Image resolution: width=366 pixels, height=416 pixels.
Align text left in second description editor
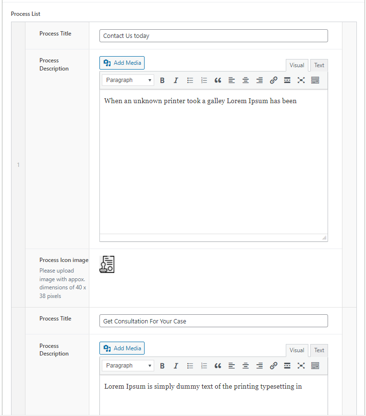[232, 366]
